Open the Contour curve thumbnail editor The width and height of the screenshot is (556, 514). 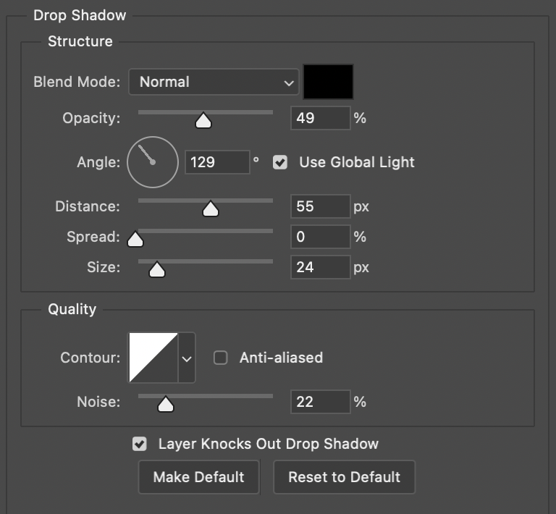[153, 358]
